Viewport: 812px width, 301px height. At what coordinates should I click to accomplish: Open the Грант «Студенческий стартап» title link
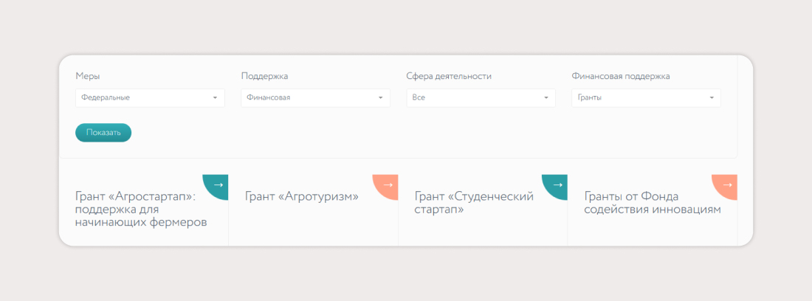(472, 203)
